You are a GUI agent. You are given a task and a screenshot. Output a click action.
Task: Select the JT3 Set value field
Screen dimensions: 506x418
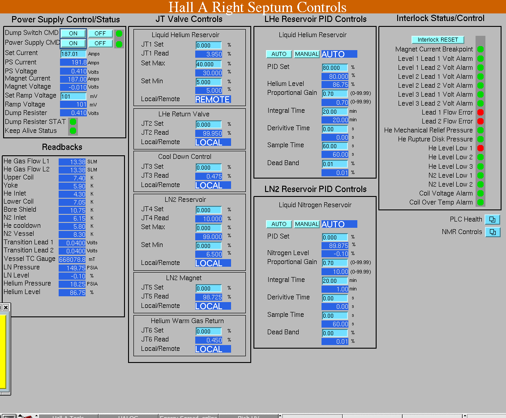pyautogui.click(x=209, y=167)
